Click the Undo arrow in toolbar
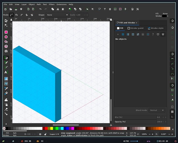Viewport: 178px width, 143px height. [x=40, y=9]
